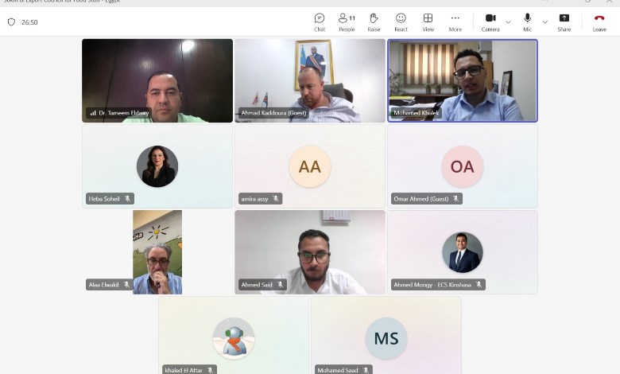Click the Ahmad Kaddoura (Guest) name label
620x374 pixels.
pyautogui.click(x=273, y=113)
